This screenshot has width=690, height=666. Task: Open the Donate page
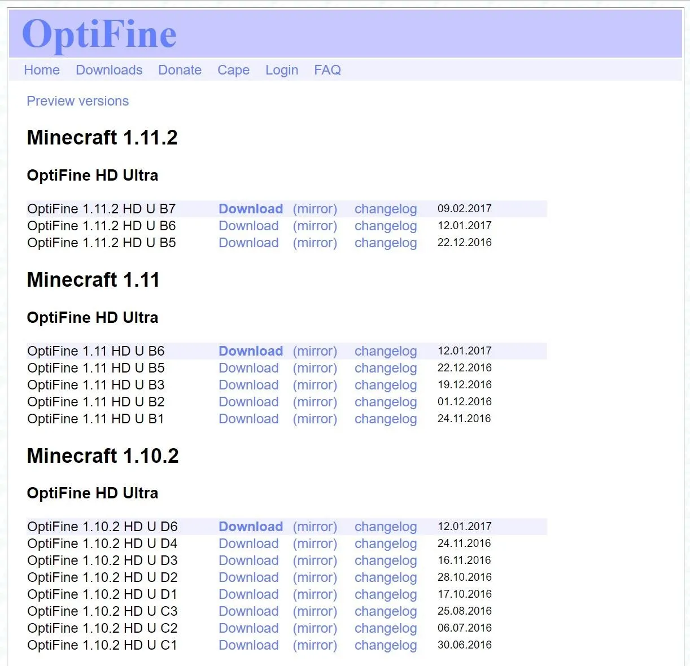point(180,70)
